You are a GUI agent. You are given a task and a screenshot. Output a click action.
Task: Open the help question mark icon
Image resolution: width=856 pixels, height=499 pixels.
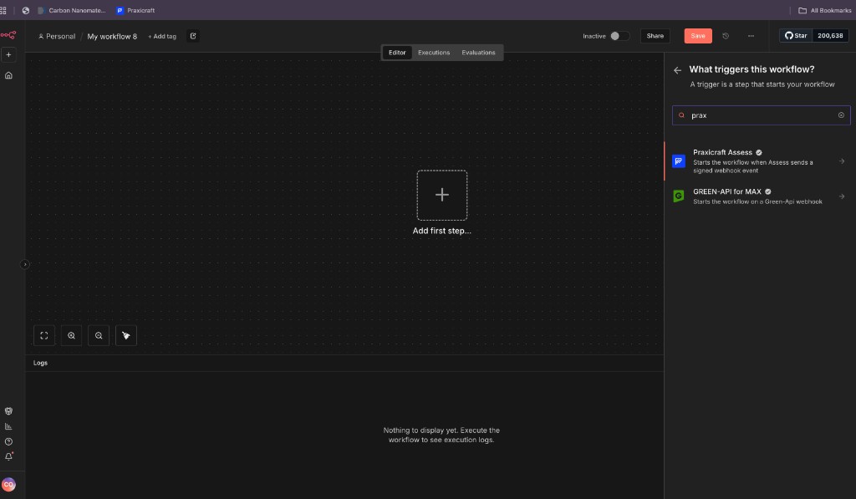coord(8,441)
